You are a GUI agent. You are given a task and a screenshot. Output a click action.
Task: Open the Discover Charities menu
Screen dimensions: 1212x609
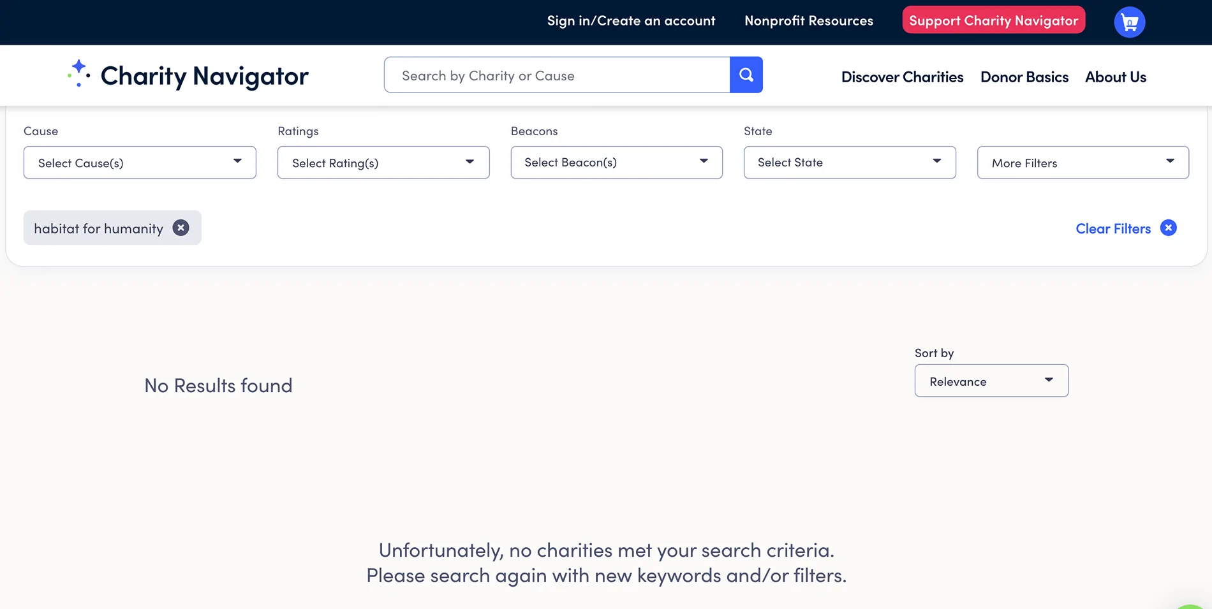[x=902, y=77]
